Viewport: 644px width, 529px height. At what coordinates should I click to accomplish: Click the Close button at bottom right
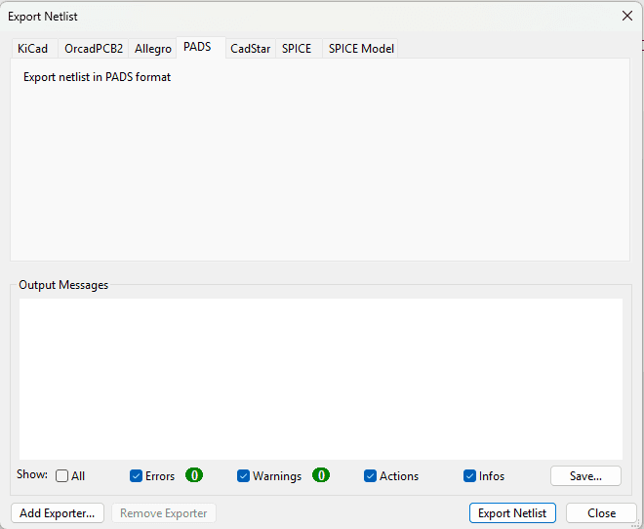pos(601,513)
